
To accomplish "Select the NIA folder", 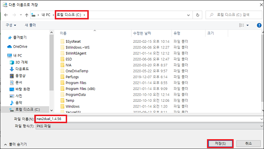I will [x=68, y=65].
